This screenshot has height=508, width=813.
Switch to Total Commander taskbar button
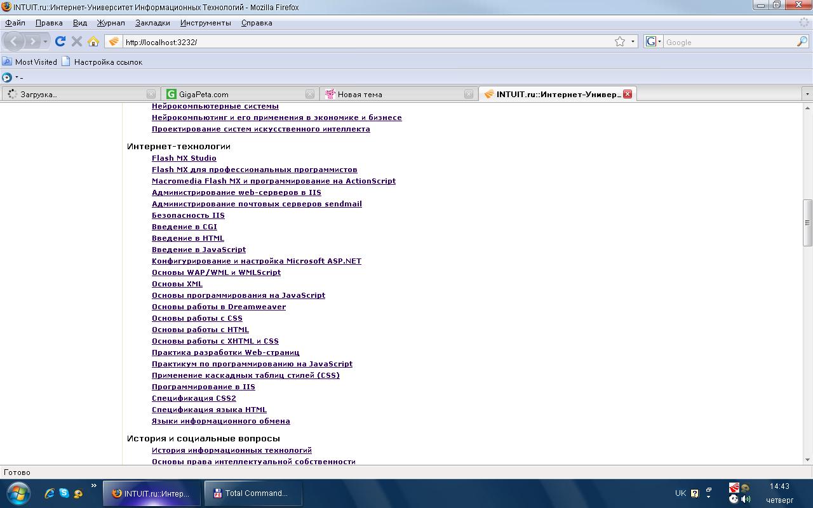(x=253, y=493)
